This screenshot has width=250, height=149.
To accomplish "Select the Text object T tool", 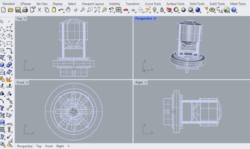I will 2,108.
